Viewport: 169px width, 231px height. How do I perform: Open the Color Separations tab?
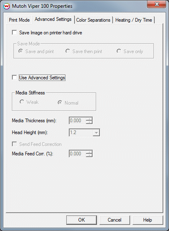93,20
